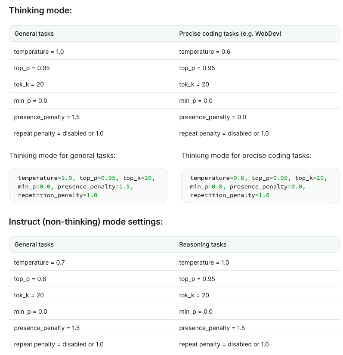Click the "Thinking mode for precise coding tasks:" label

[246, 155]
